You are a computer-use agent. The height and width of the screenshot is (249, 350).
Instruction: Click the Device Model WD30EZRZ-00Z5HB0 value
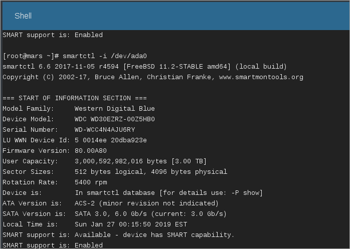coord(114,119)
